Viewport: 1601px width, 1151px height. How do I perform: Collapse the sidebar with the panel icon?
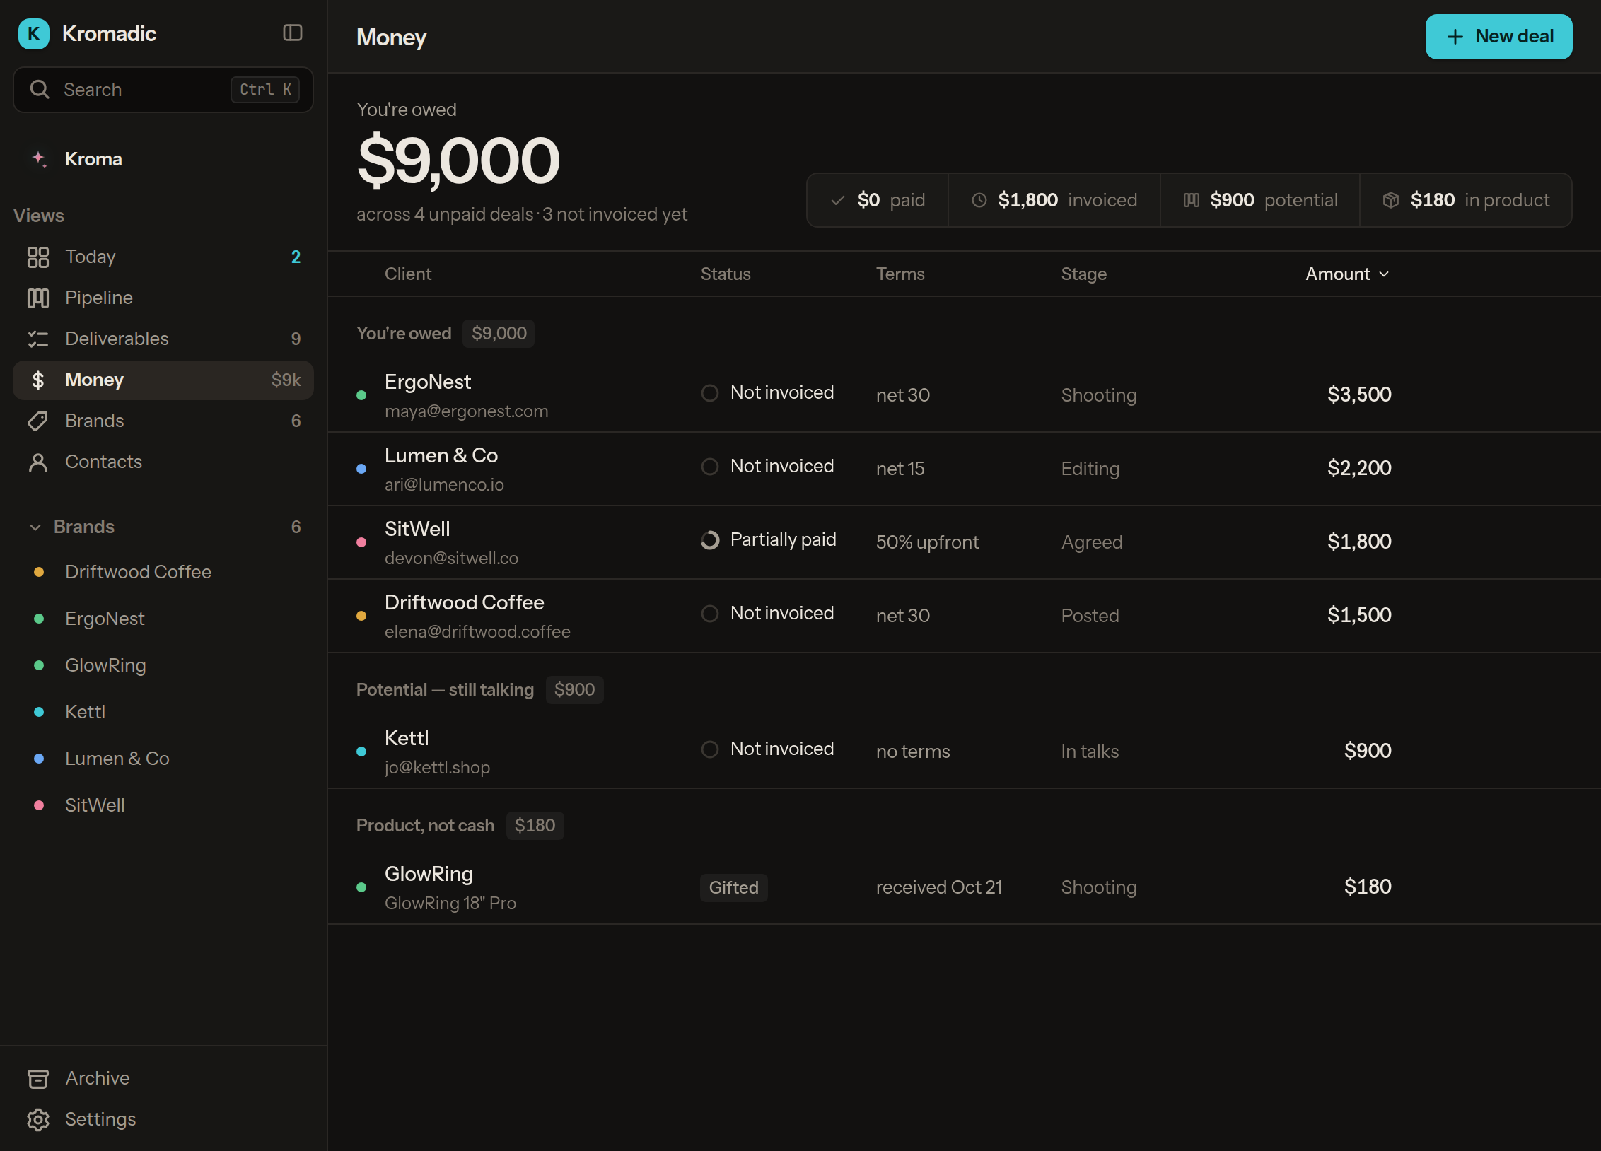pos(292,33)
